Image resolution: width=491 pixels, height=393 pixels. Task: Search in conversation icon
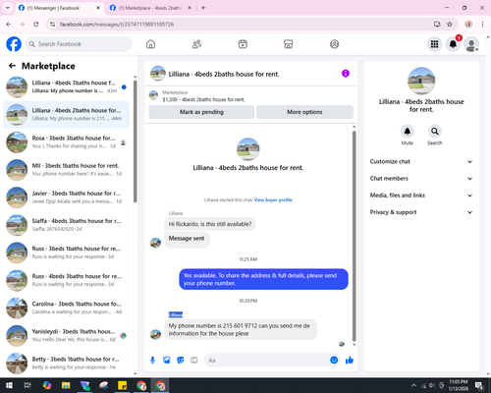(x=435, y=132)
